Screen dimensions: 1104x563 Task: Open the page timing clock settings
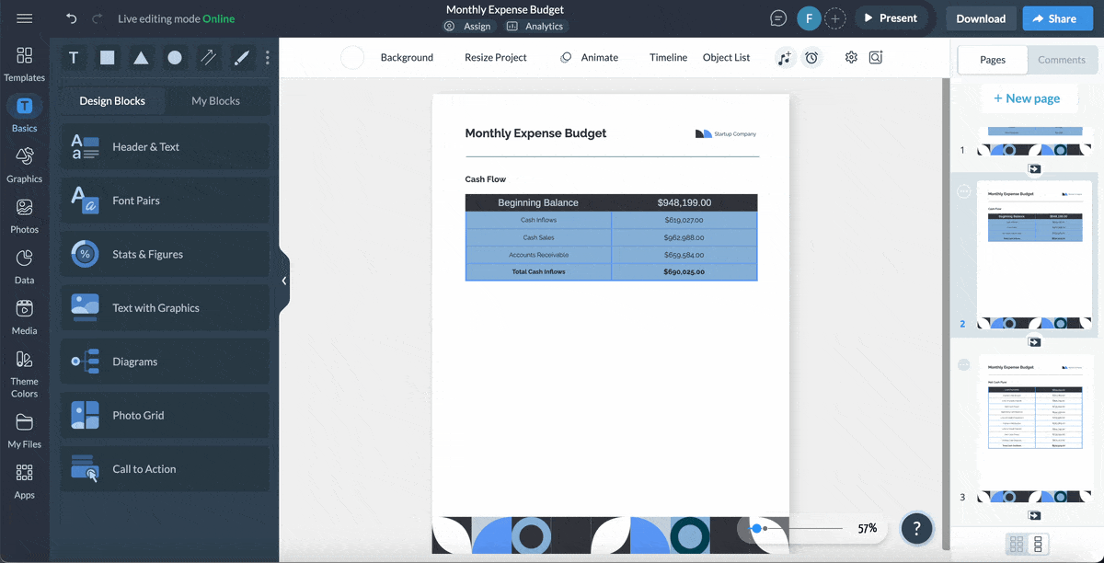[x=811, y=57]
